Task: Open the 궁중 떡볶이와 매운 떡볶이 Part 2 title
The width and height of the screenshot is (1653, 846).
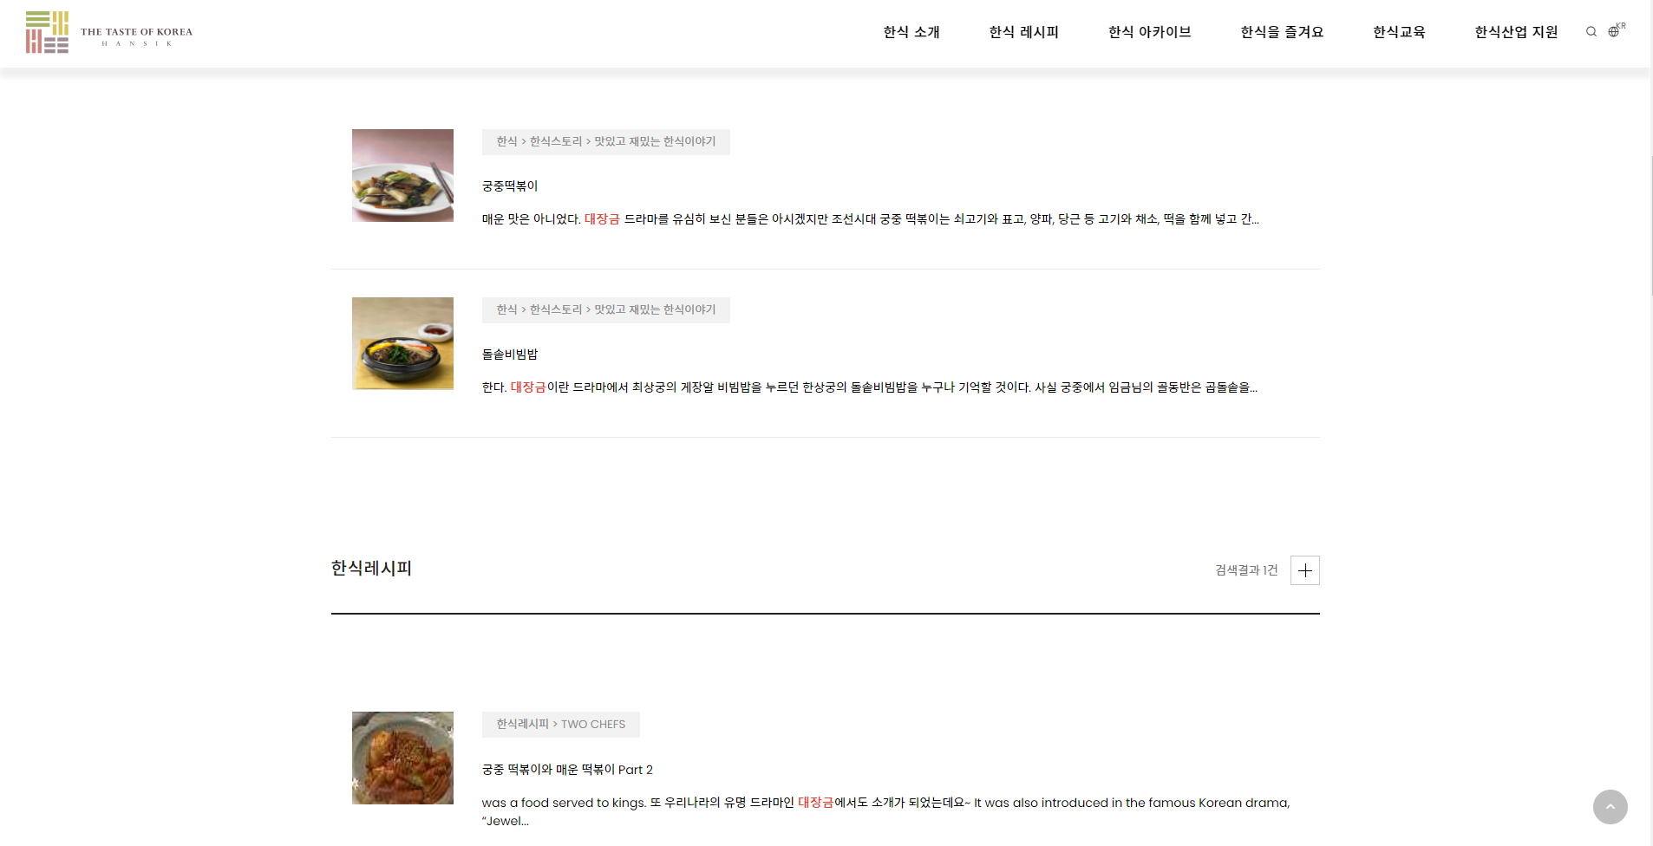Action: tap(567, 770)
